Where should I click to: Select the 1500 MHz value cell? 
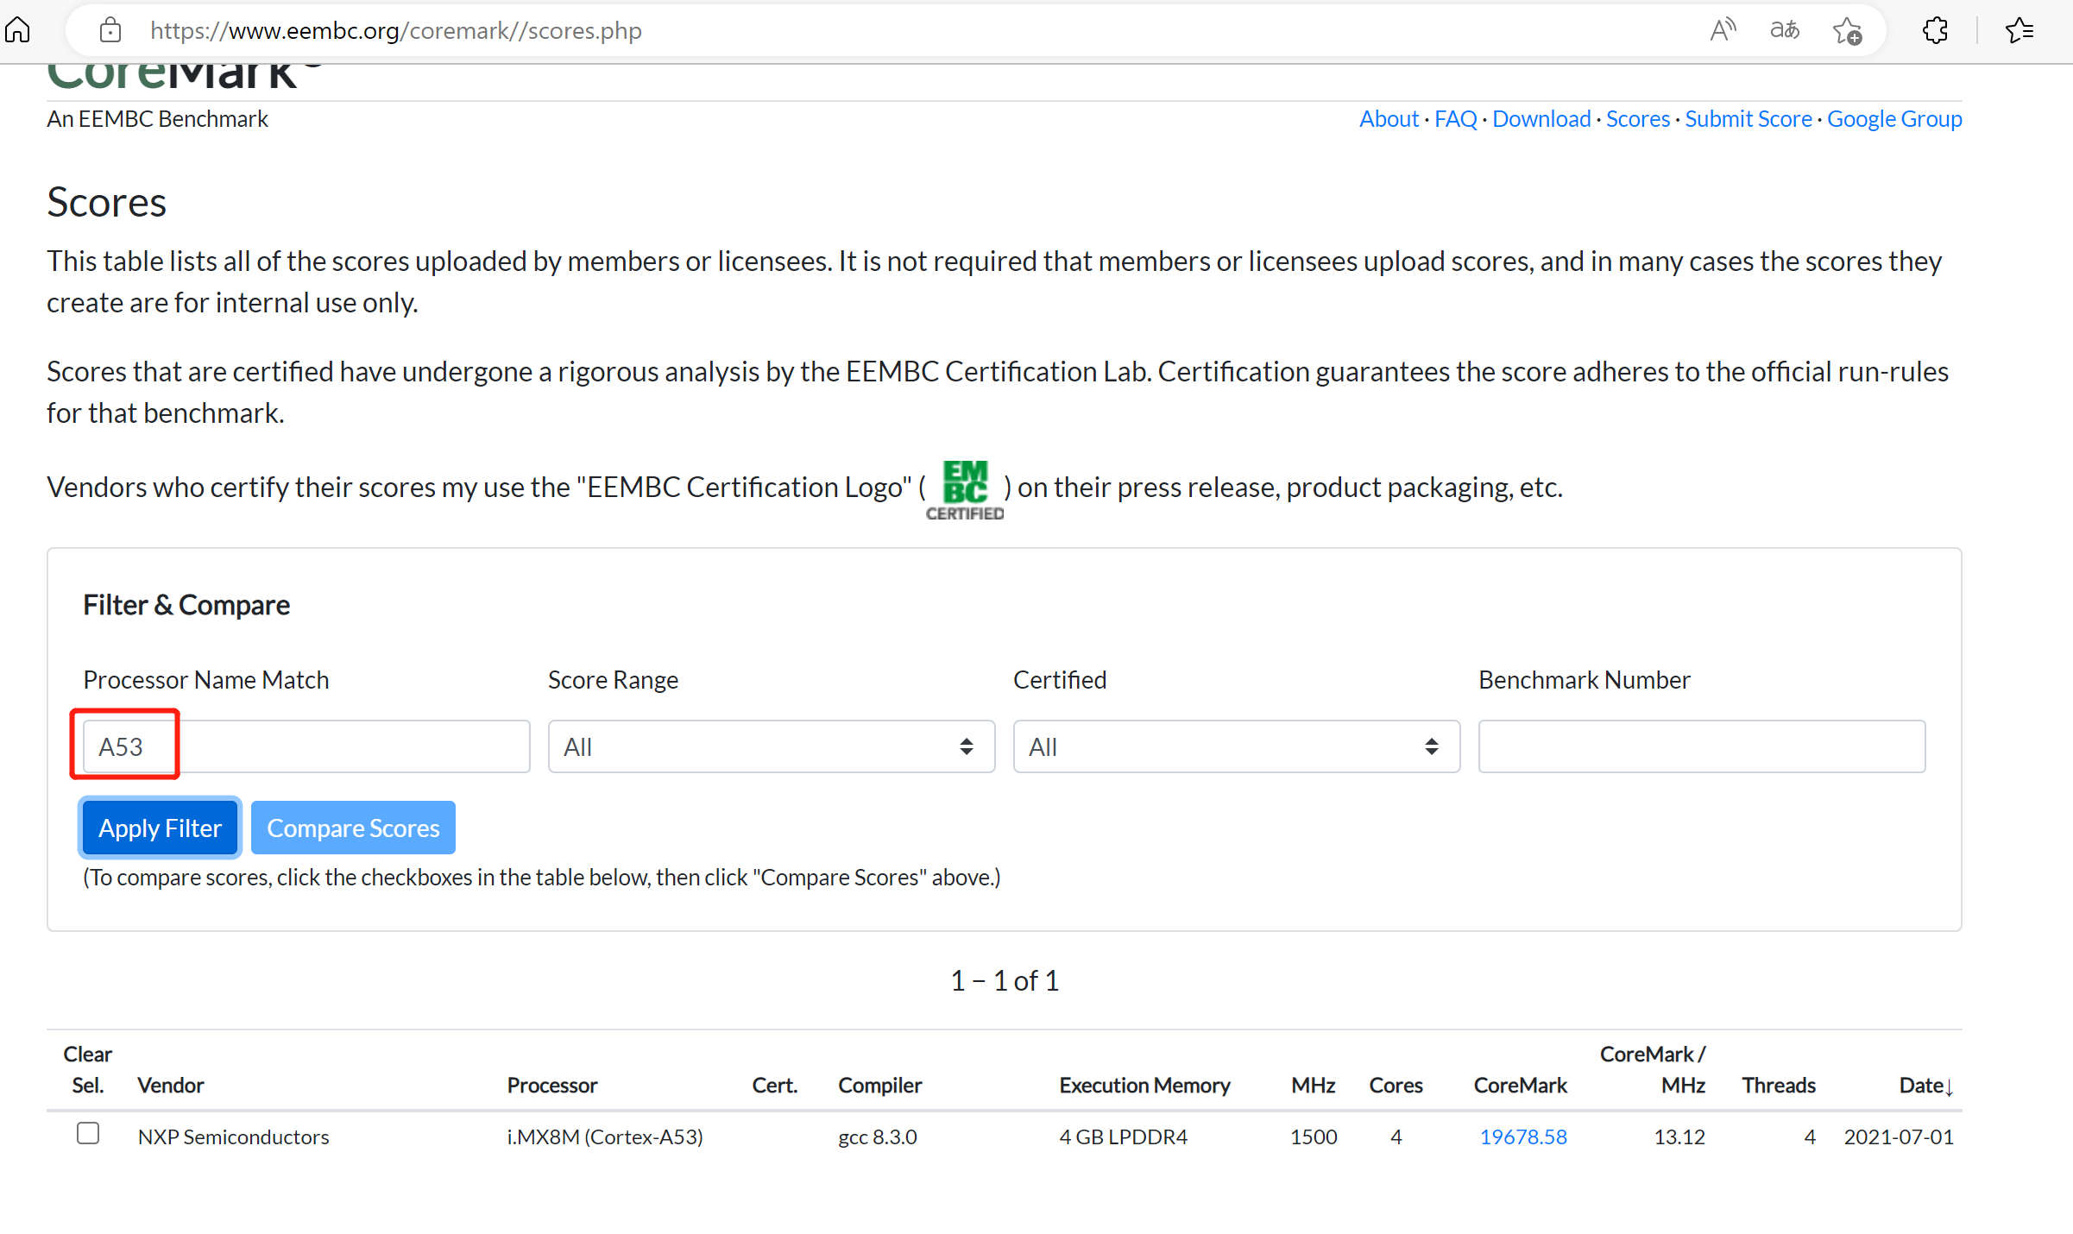coord(1313,1136)
